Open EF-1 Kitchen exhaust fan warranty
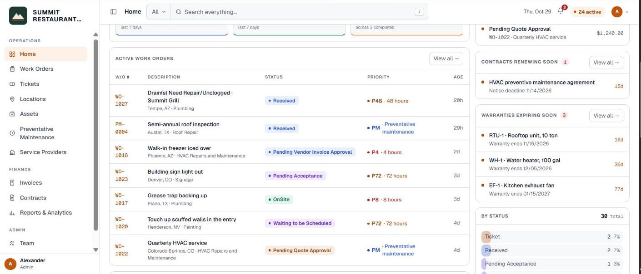 (x=552, y=189)
